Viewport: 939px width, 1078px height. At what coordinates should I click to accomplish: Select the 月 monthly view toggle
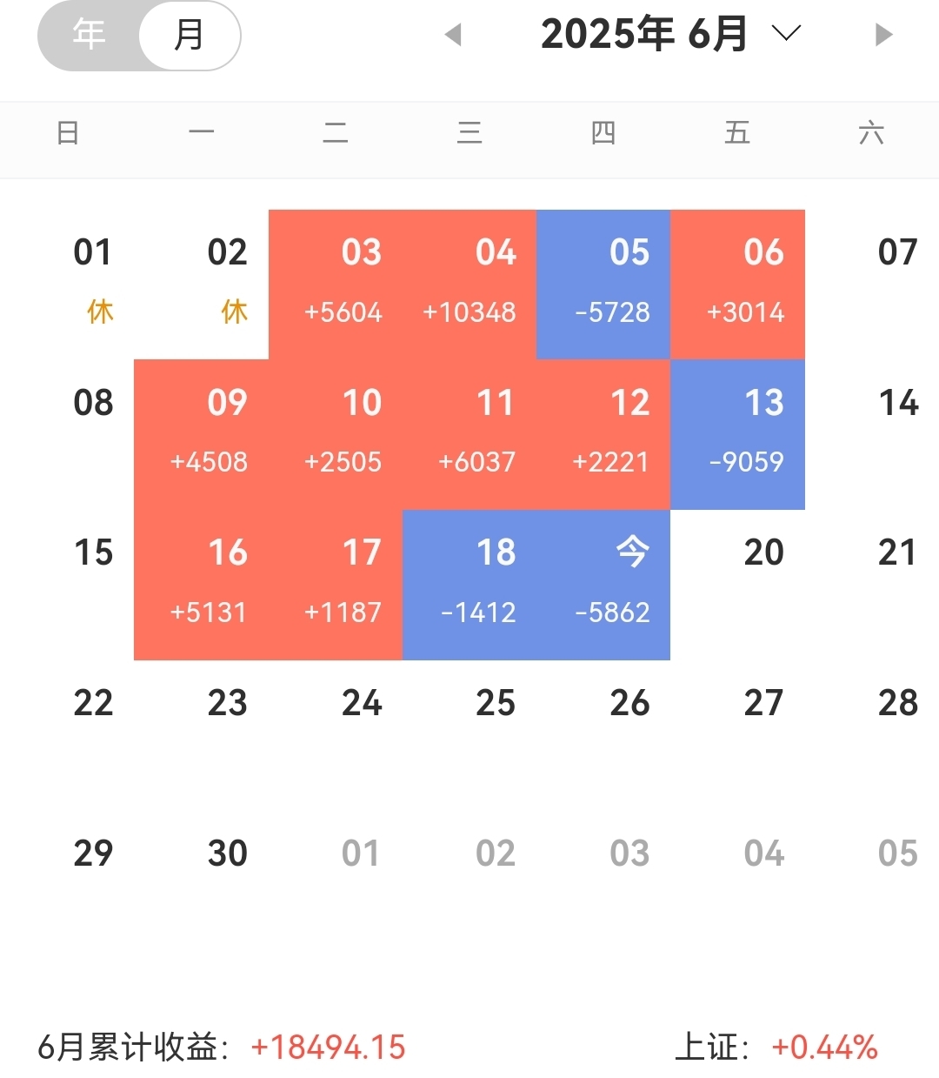pyautogui.click(x=189, y=35)
